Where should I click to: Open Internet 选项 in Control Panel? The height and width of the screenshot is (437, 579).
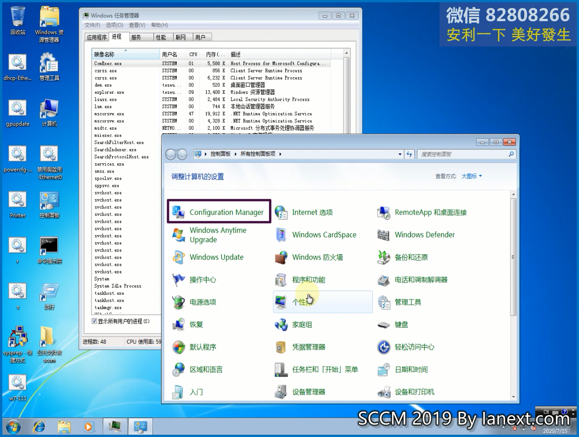304,212
